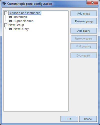Click the Remove query button
Image resolution: width=100 pixels, height=125 pixels.
(84, 38)
